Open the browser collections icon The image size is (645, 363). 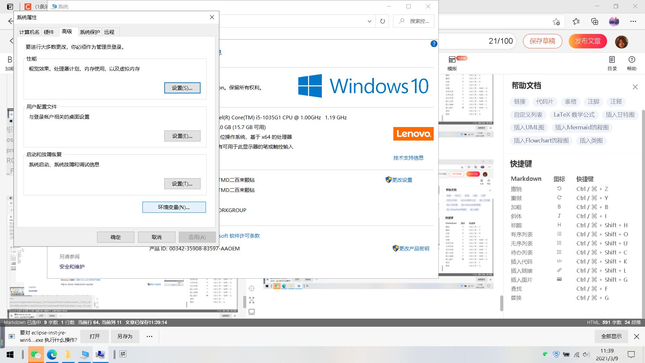click(x=595, y=22)
